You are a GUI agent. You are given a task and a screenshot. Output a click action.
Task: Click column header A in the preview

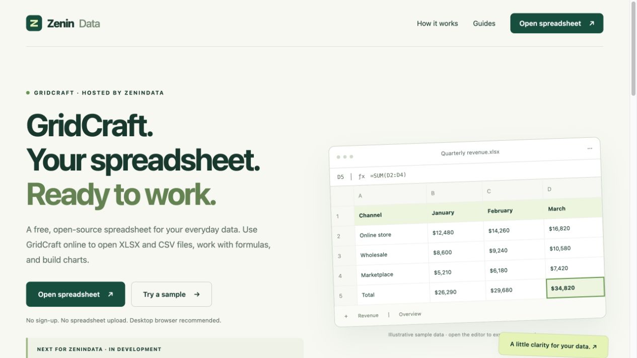point(390,196)
